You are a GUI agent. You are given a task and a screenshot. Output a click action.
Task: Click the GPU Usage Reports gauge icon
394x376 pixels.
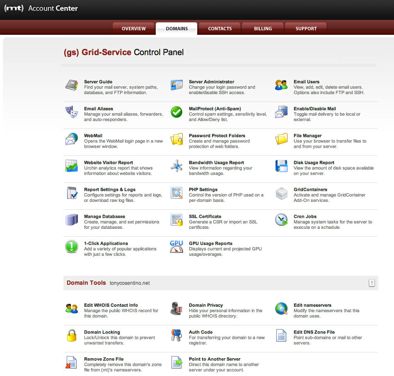[x=176, y=247]
